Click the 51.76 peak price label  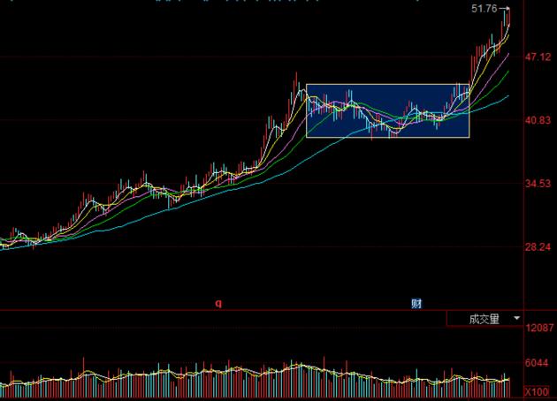485,9
